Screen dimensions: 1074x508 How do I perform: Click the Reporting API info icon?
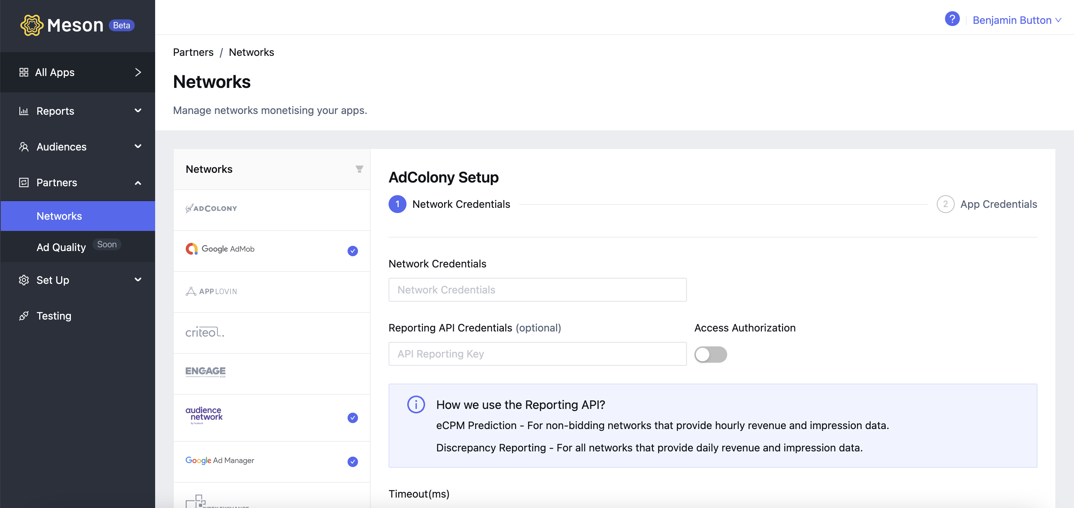coord(416,404)
